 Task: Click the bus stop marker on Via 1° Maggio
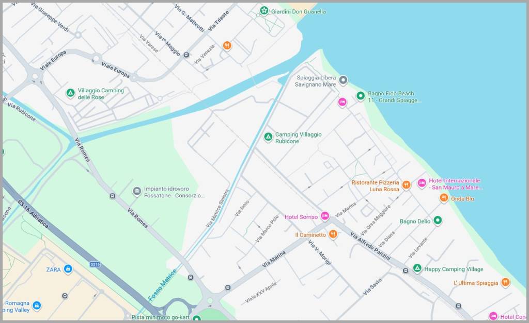coord(186,55)
